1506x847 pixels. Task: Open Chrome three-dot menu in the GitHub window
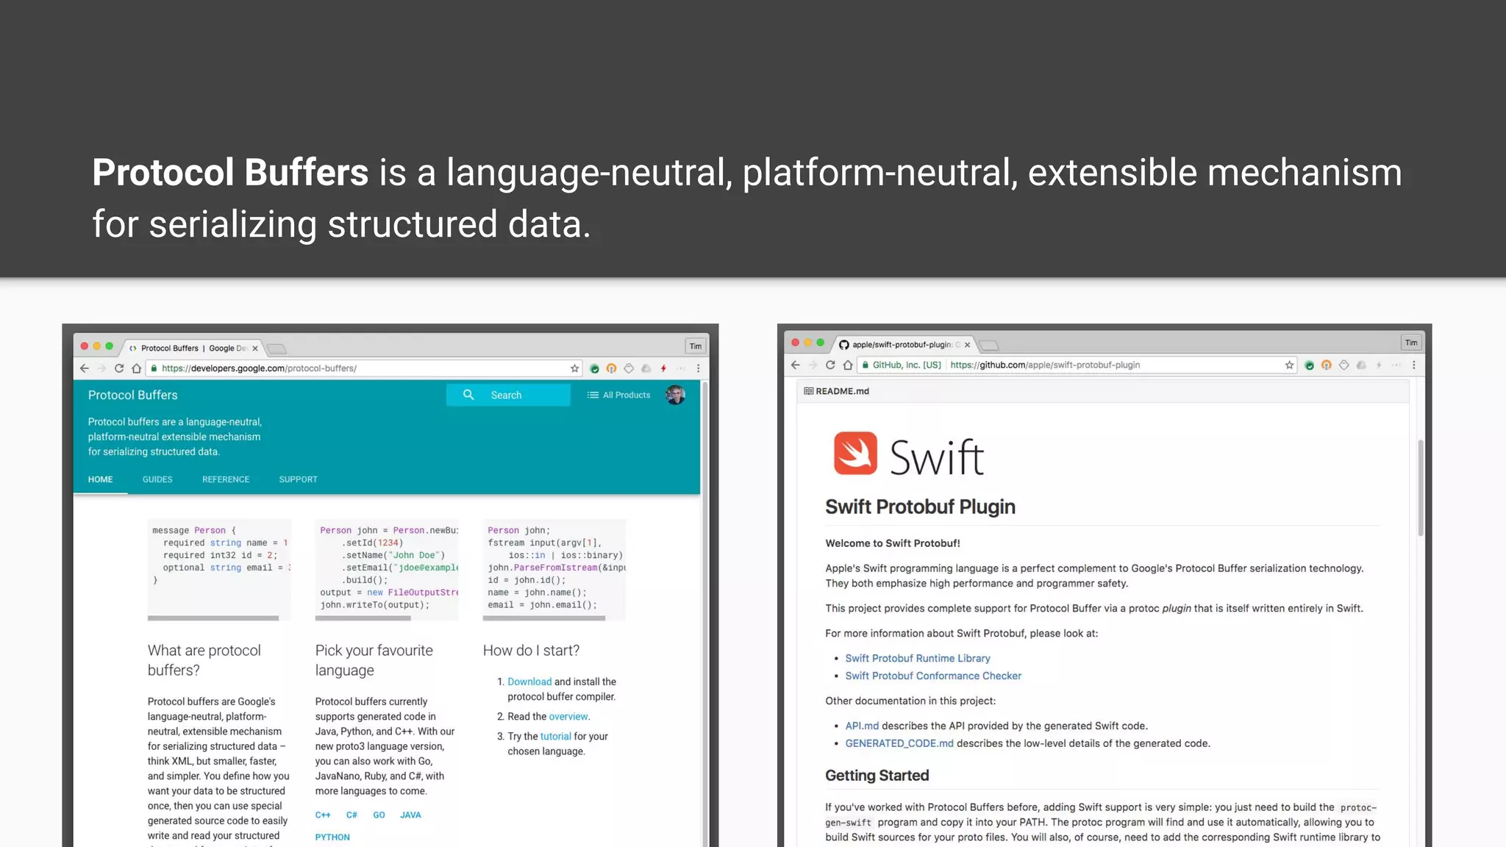coord(1413,365)
